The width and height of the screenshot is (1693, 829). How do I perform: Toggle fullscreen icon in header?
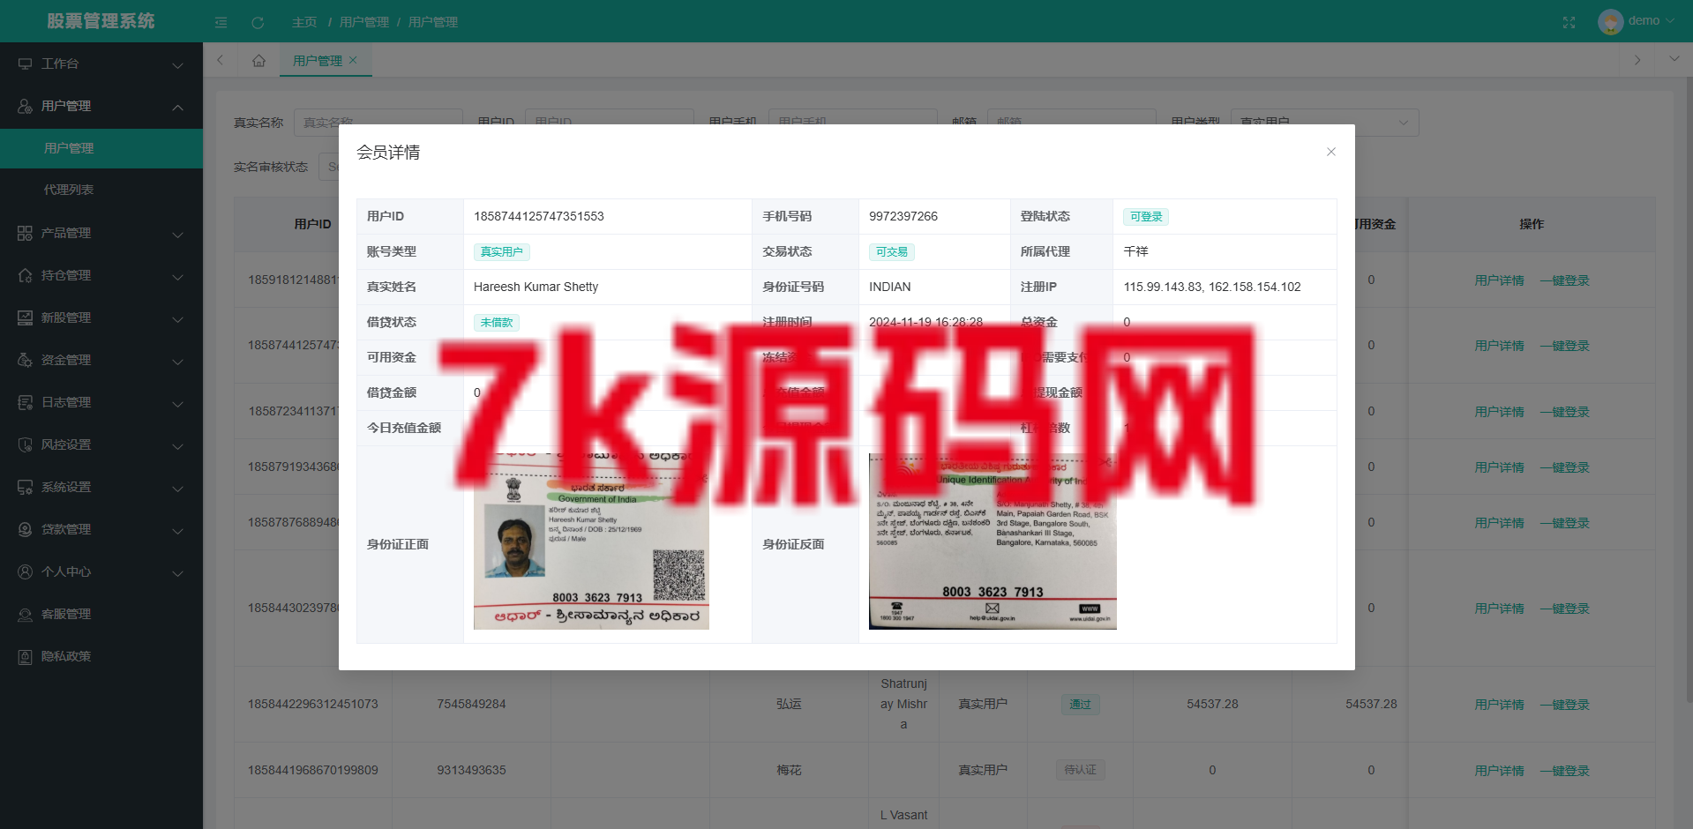1569,22
